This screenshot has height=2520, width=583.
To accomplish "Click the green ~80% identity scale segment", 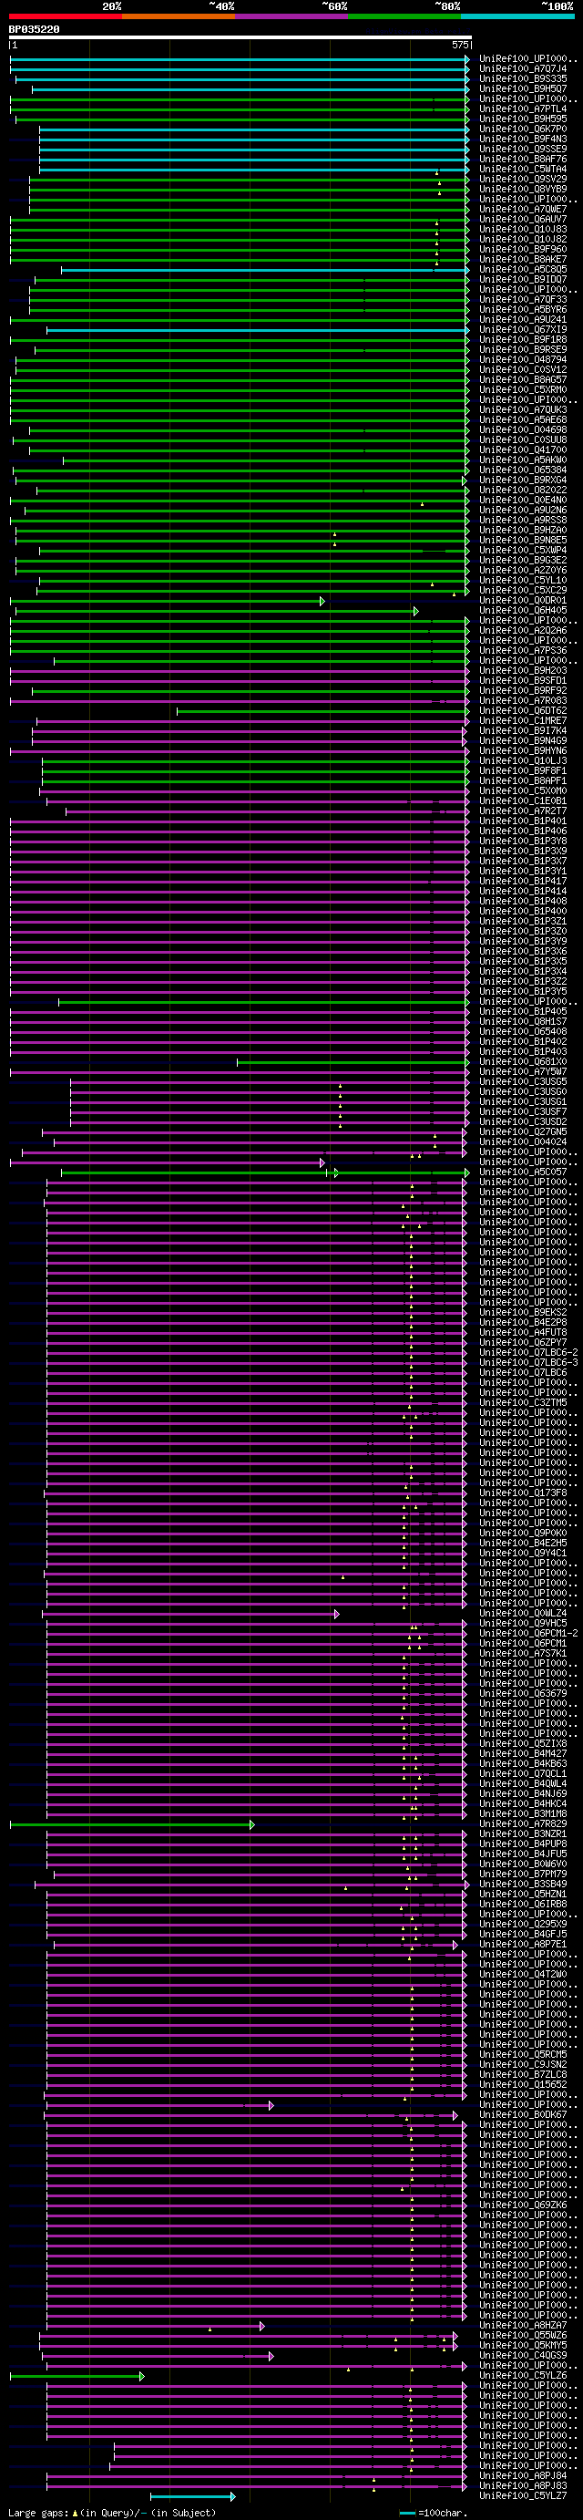I will tap(404, 16).
